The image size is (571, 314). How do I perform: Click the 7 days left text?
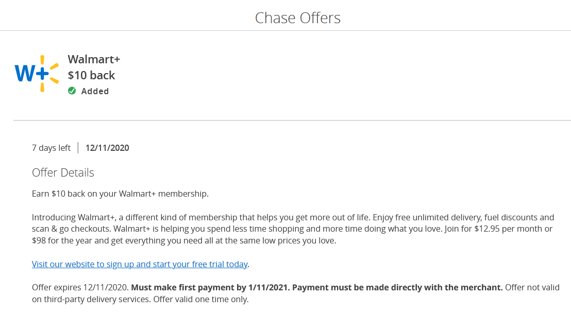pos(51,148)
